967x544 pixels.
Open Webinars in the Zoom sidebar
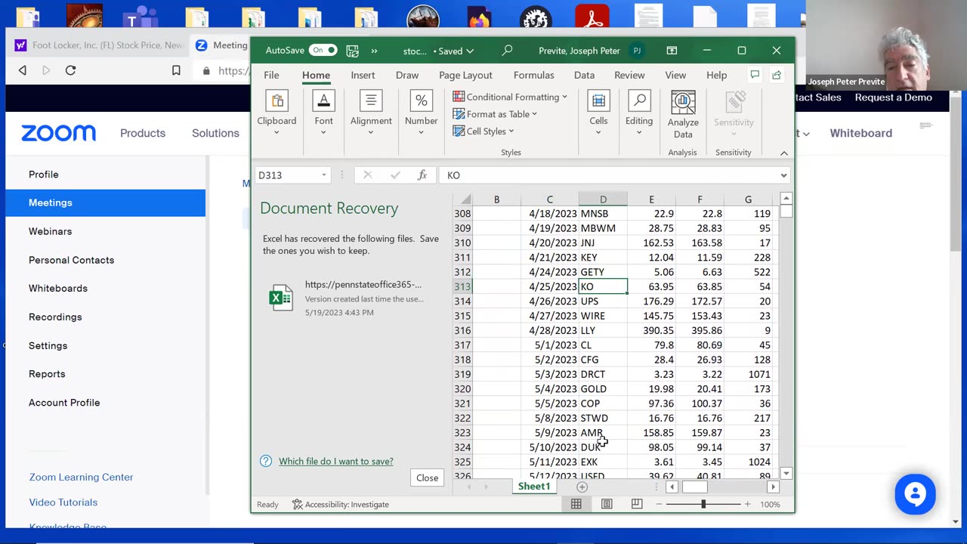(50, 231)
